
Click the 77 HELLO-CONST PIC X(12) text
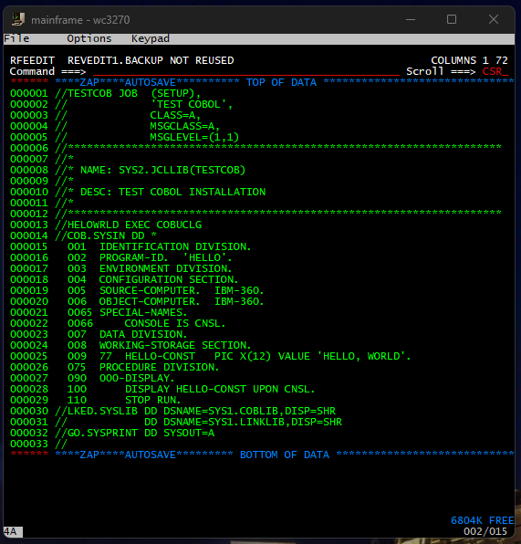[185, 356]
